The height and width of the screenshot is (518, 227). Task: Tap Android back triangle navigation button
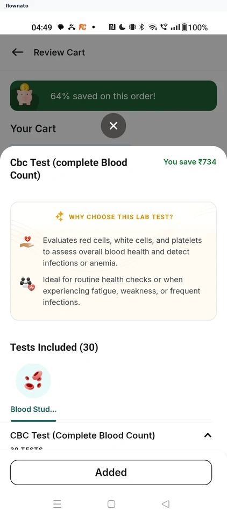click(166, 504)
